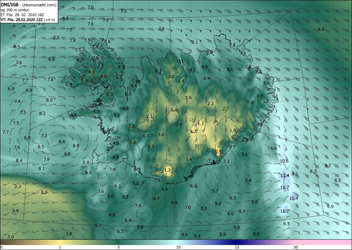The image size is (352, 250).
Task: Click the legend label '10'
Action: click(178, 247)
